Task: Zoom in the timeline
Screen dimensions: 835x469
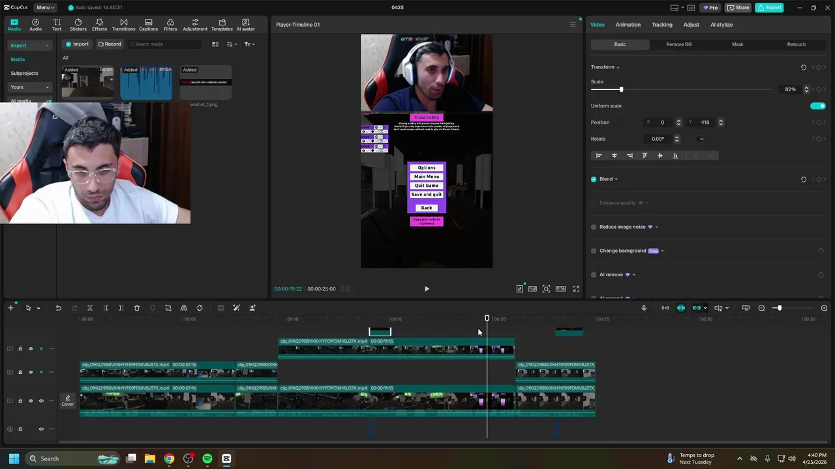Action: (824, 308)
